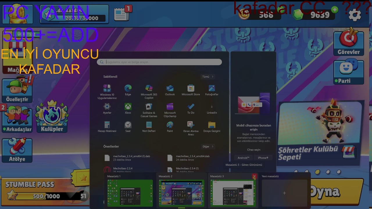Open To Do app
Screen dimensions: 372x209
click(191, 109)
